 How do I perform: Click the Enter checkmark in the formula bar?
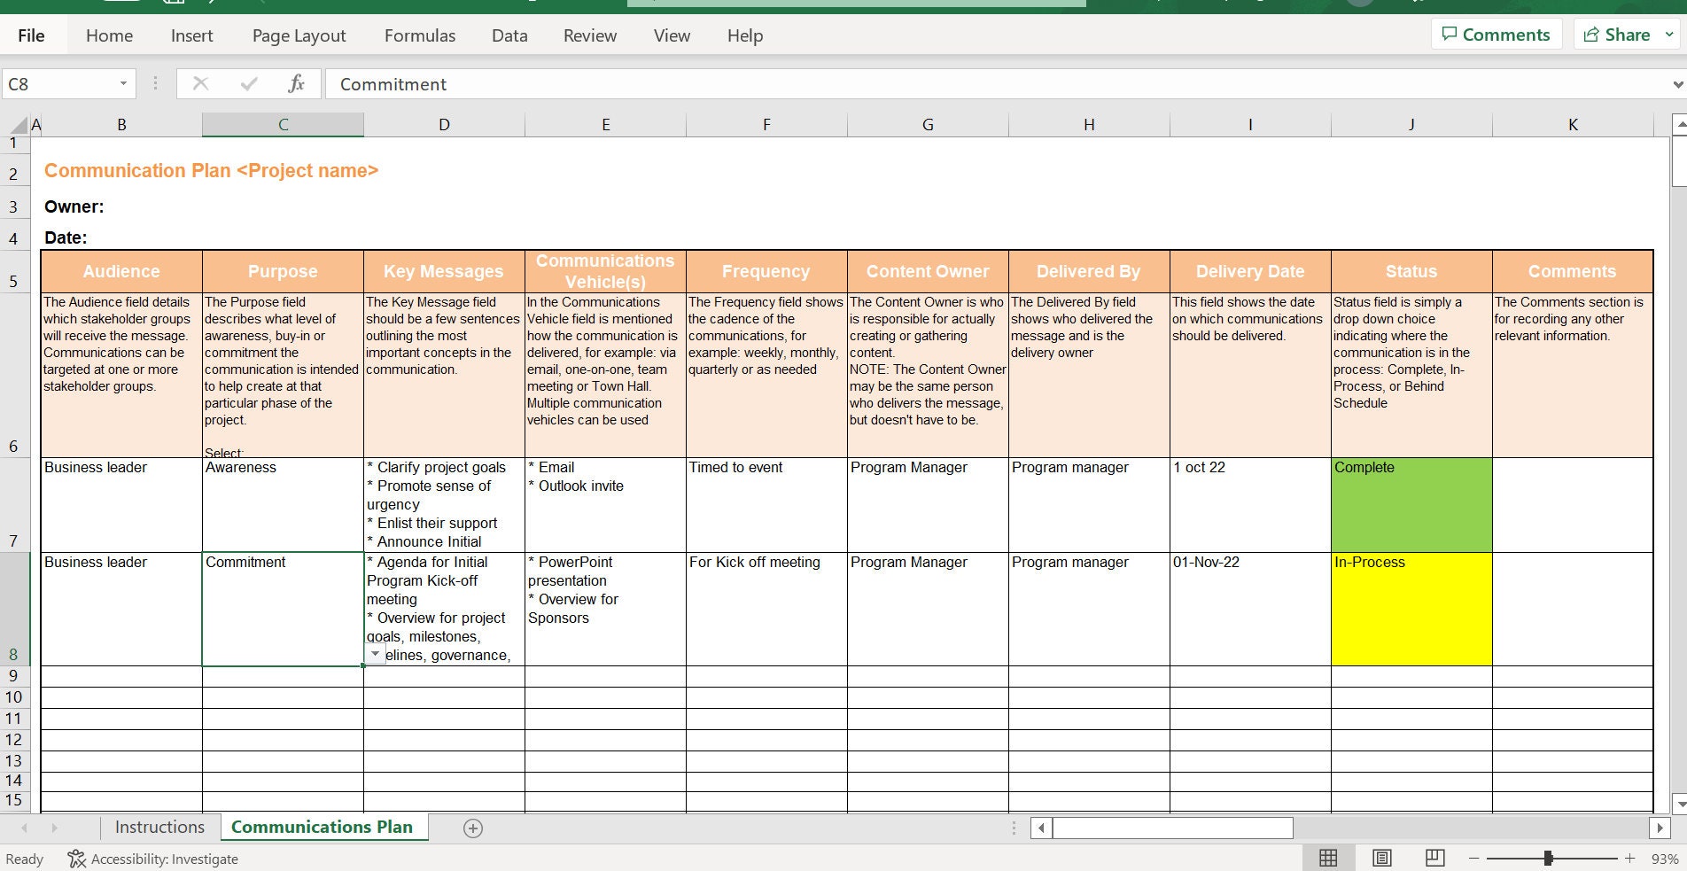(x=249, y=83)
